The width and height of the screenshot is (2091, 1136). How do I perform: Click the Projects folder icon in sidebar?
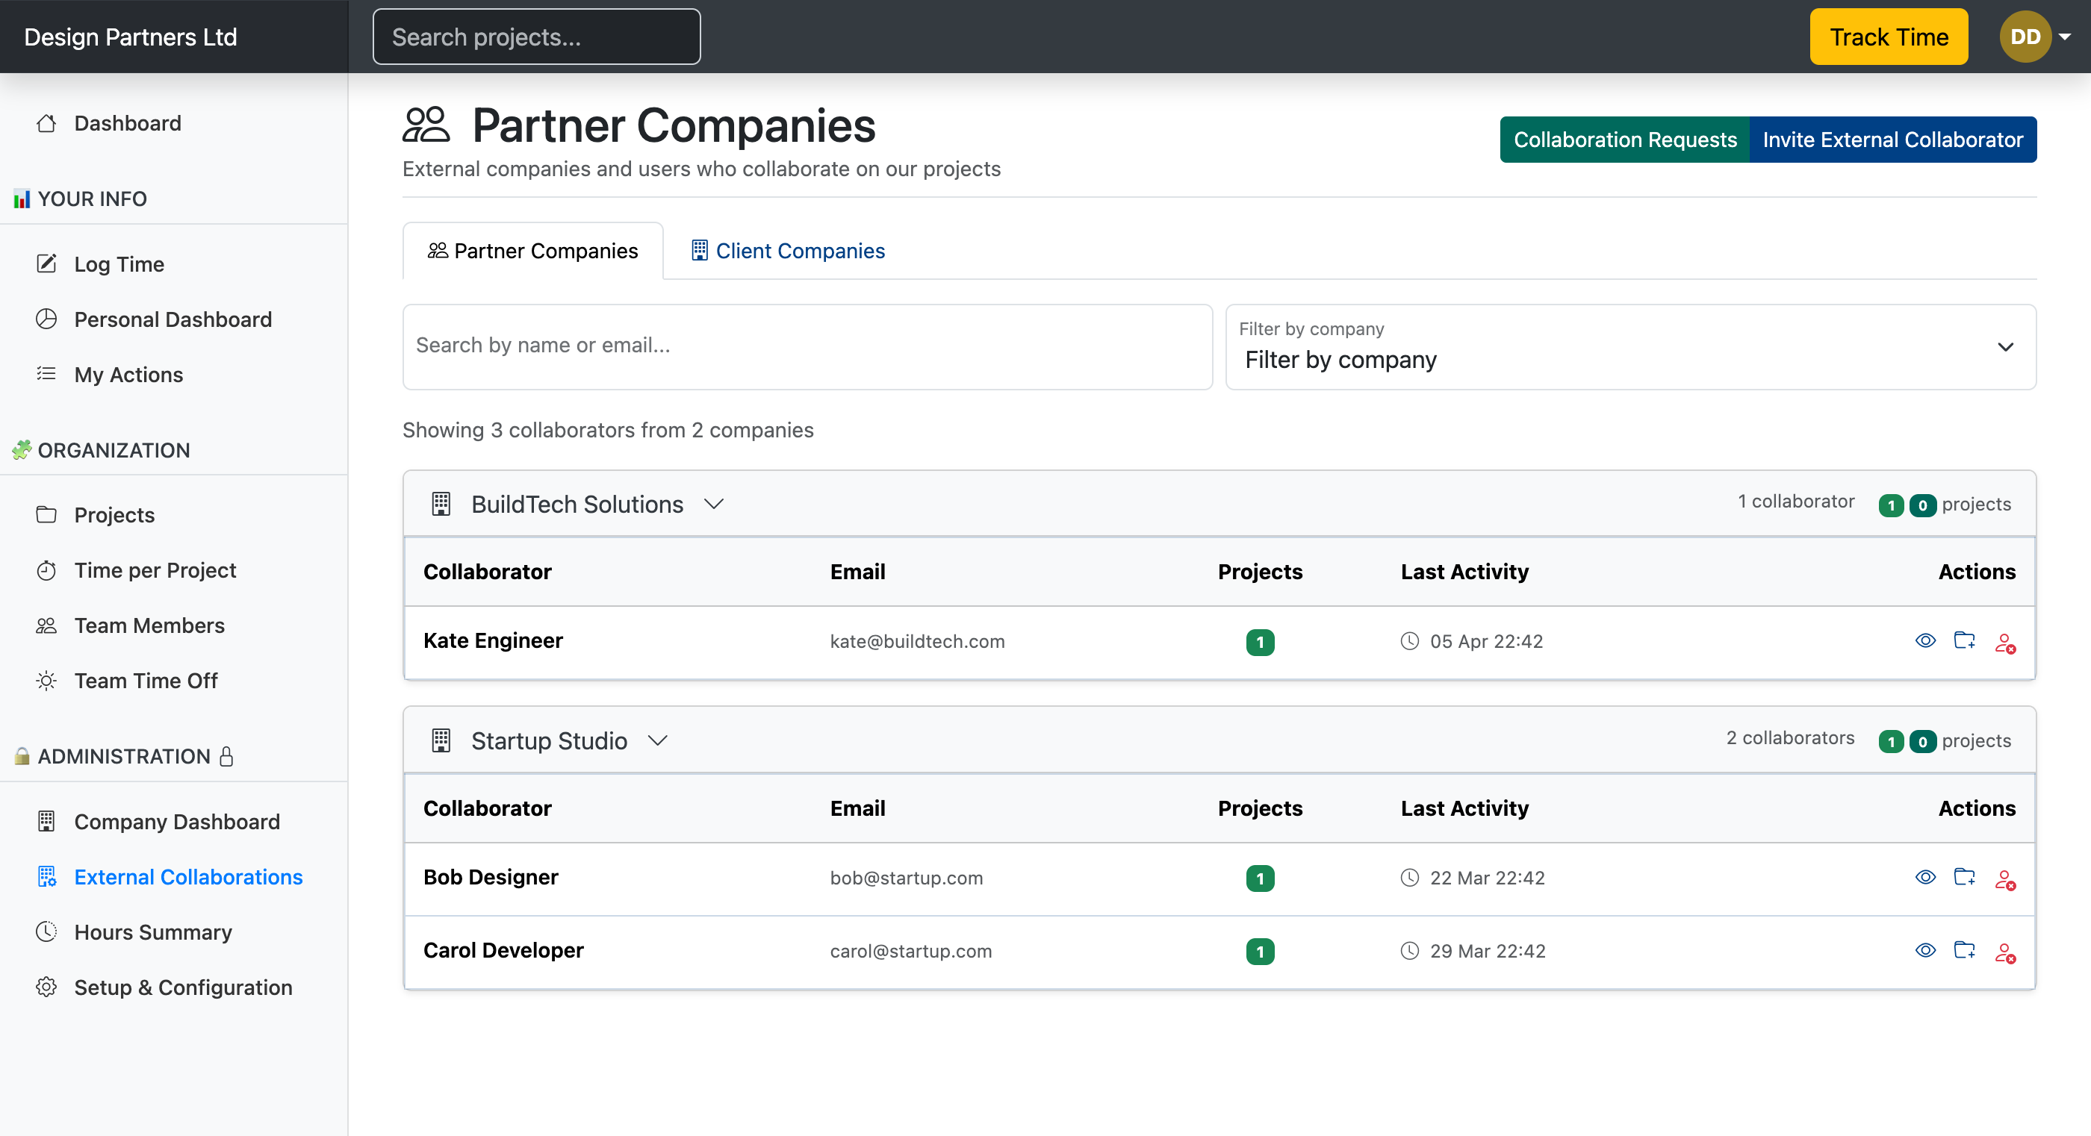pos(46,514)
